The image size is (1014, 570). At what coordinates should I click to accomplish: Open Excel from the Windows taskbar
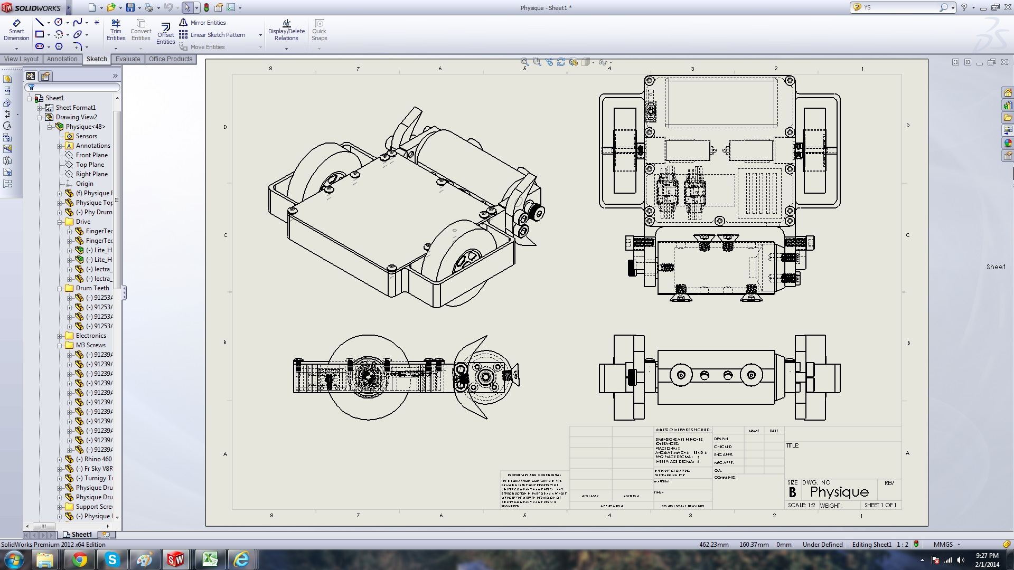point(210,559)
